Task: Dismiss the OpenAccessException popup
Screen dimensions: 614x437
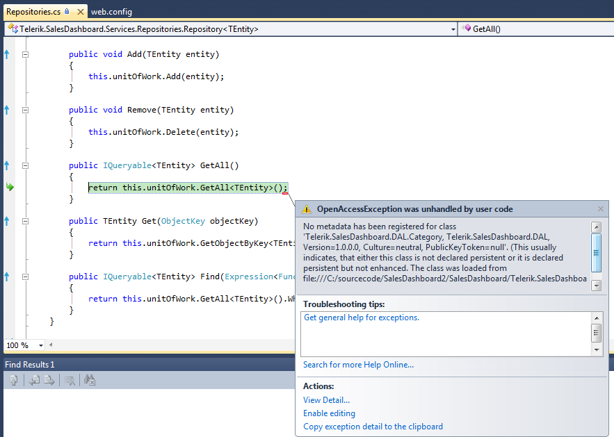Action: tap(601, 208)
